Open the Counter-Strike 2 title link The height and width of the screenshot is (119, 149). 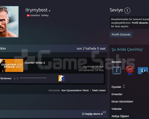click(x=35, y=63)
